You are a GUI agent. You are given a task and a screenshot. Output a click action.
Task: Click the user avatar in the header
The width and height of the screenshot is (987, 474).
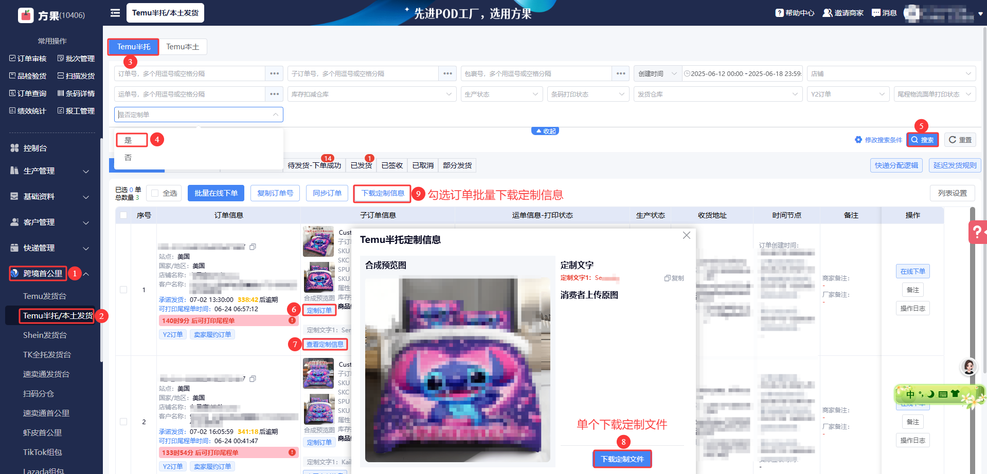912,13
